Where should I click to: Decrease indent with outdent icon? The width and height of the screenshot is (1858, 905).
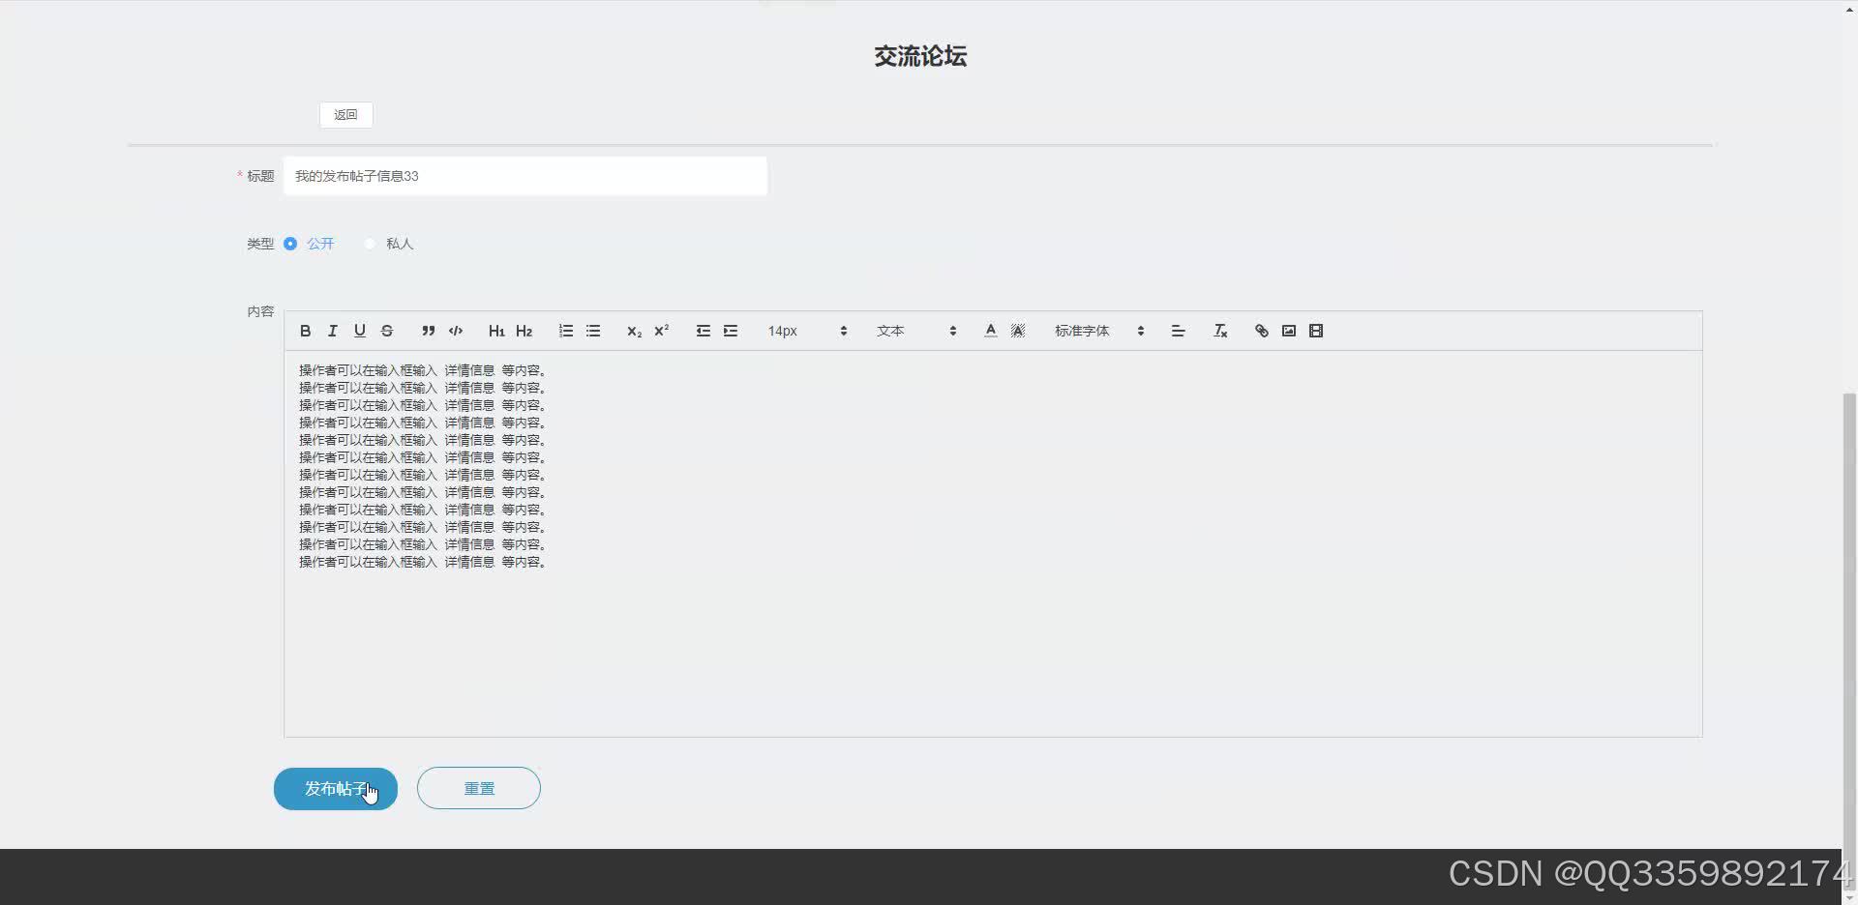(703, 331)
